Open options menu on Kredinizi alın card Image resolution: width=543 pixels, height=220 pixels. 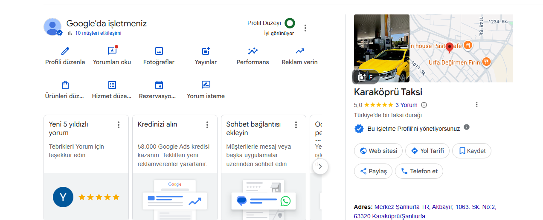click(207, 125)
